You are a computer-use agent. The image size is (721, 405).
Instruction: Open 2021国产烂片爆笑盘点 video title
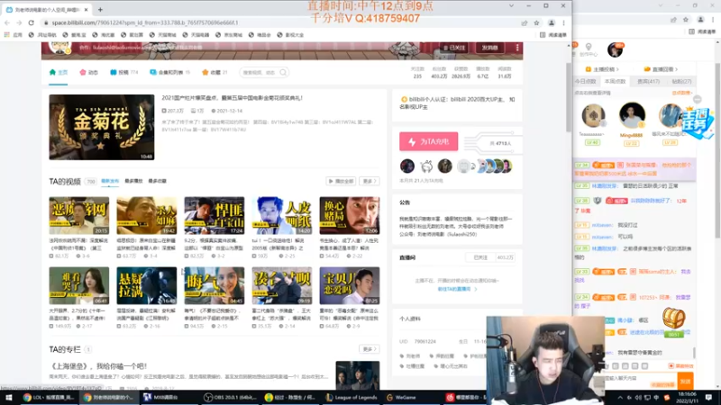point(232,98)
